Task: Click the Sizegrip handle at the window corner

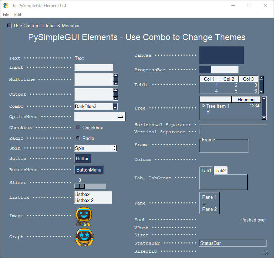Action: coord(265,252)
